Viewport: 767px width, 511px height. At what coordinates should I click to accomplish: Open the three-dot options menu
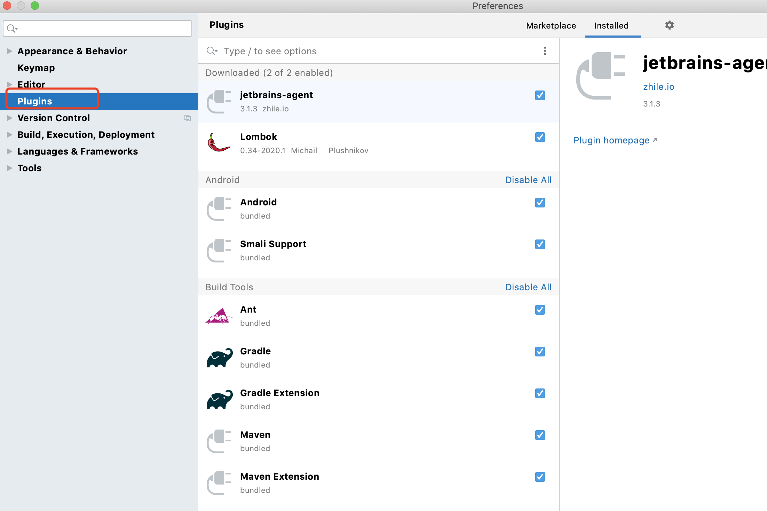545,51
